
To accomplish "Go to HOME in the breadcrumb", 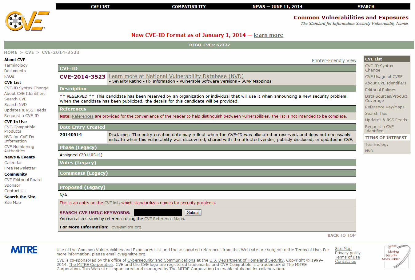I will (x=11, y=52).
